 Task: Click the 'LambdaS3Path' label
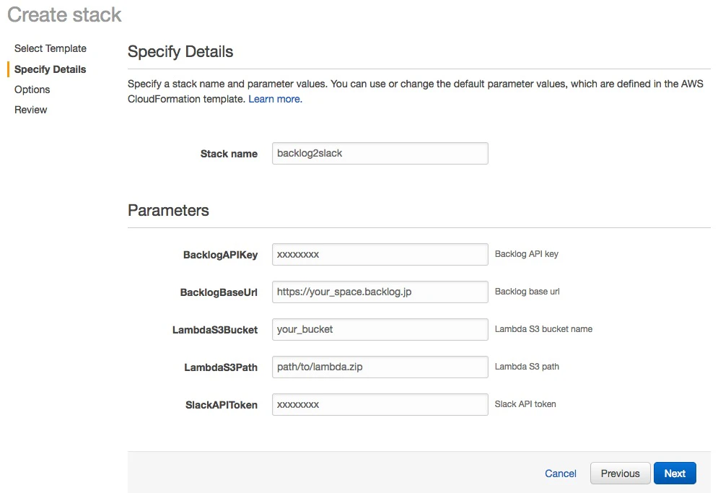coord(221,367)
